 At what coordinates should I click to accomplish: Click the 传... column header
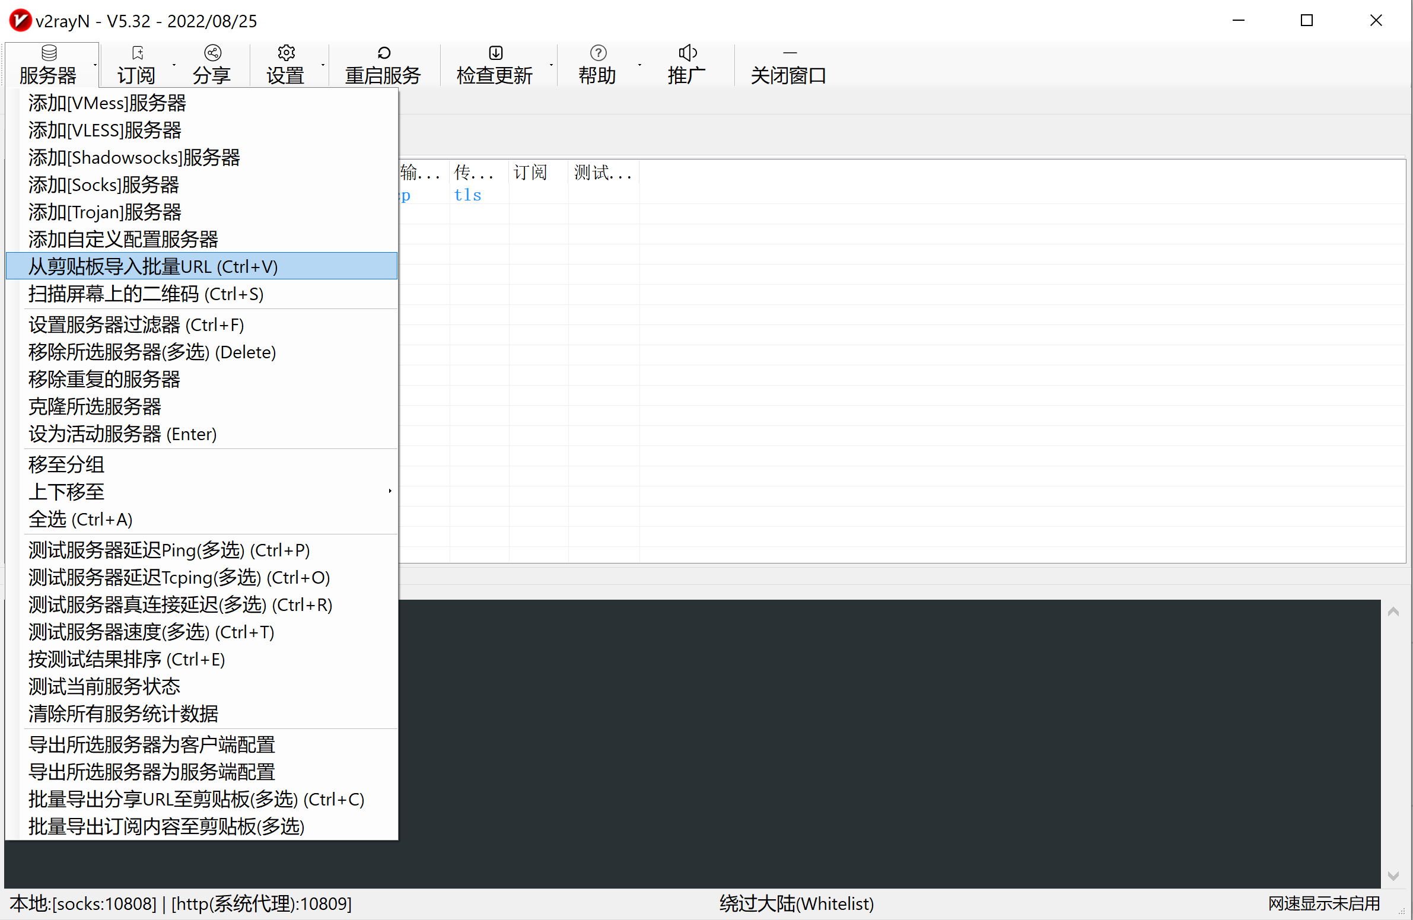(479, 173)
